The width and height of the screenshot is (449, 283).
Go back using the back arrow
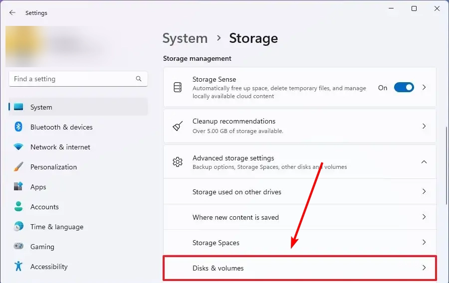point(12,12)
